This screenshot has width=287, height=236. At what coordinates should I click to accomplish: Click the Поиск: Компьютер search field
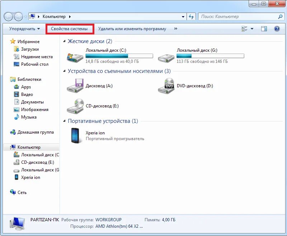click(238, 17)
